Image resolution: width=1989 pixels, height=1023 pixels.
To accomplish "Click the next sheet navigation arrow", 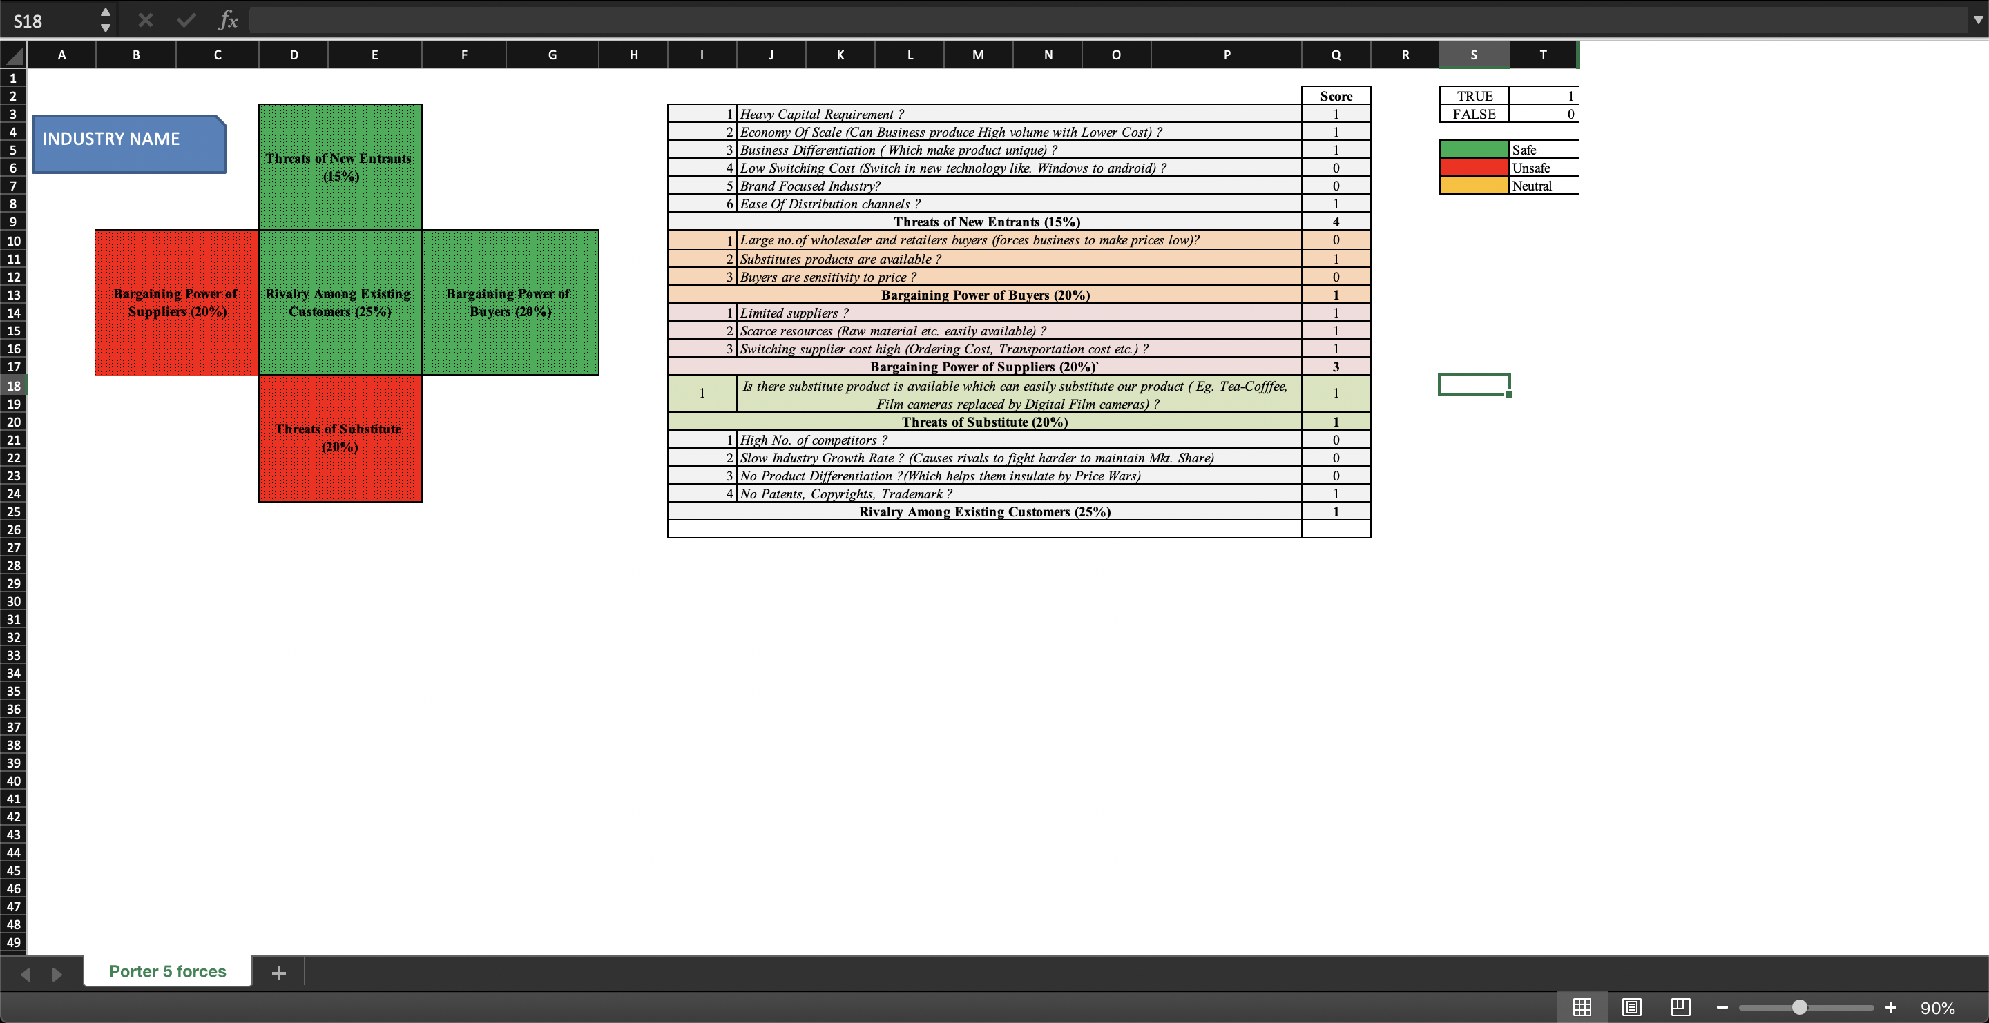I will 57,973.
